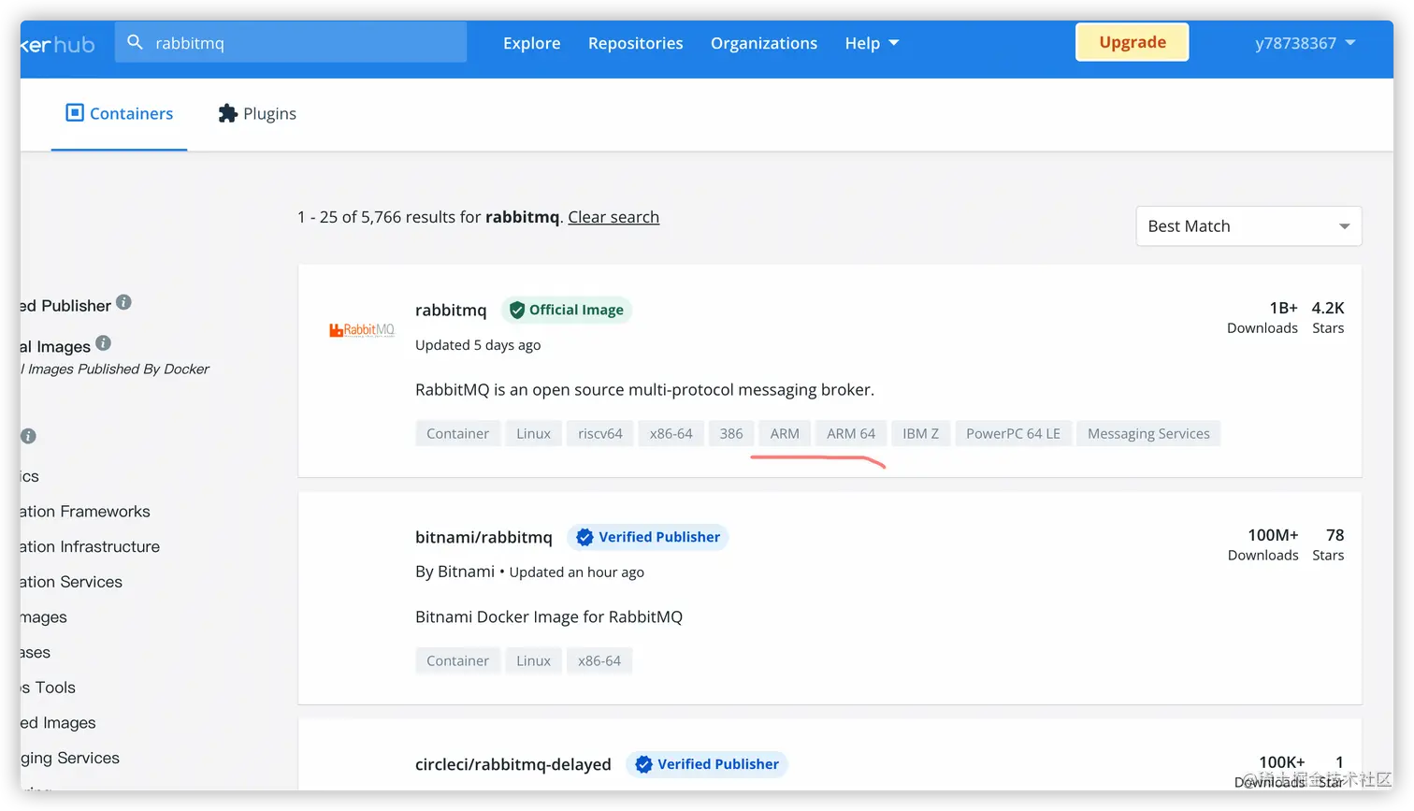Viewport: 1414px width, 811px height.
Task: Click the bitnami Verified Publisher check icon
Action: (584, 537)
